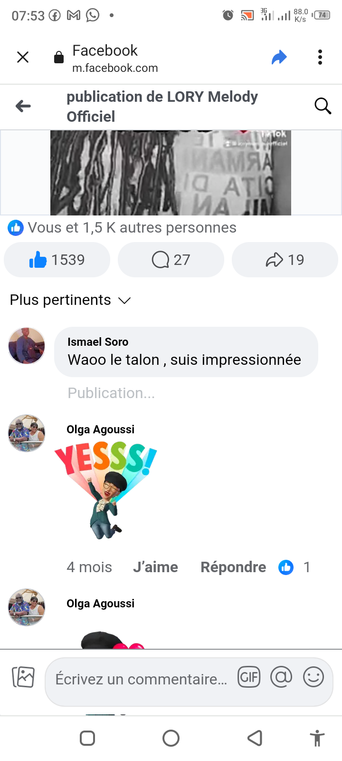Viewport: 342px width, 761px height.
Task: Open Ismael Soro's profile picture
Action: 27,346
